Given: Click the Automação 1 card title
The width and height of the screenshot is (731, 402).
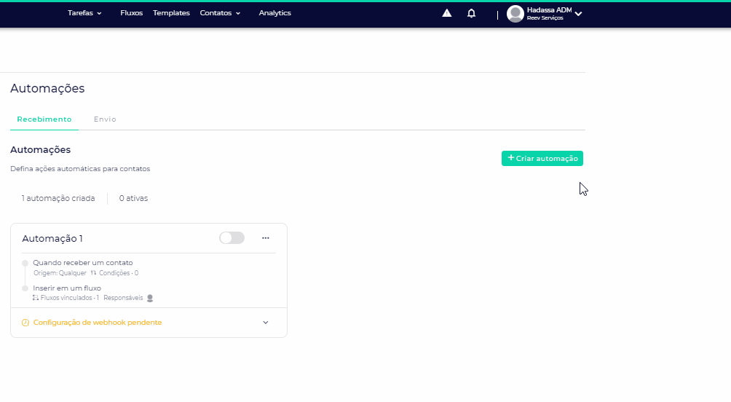Looking at the screenshot, I should (x=52, y=239).
